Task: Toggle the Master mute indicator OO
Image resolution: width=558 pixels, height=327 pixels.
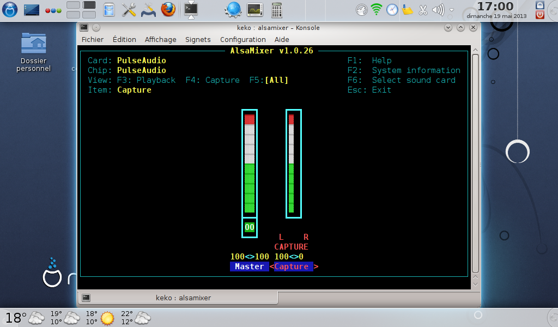Action: click(250, 227)
